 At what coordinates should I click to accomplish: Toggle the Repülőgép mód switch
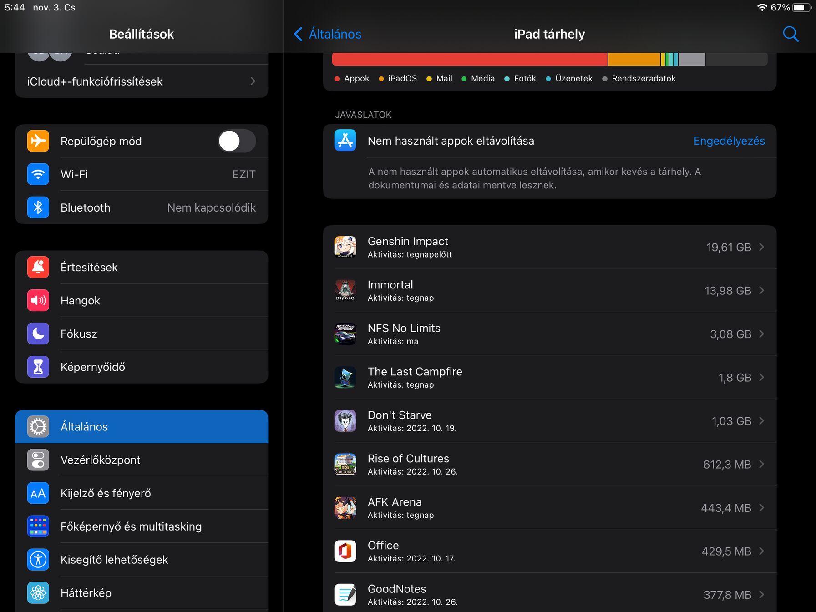pyautogui.click(x=237, y=141)
